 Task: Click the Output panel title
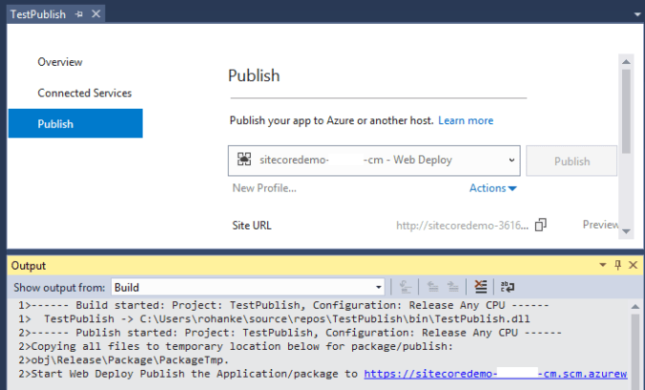[x=29, y=266]
